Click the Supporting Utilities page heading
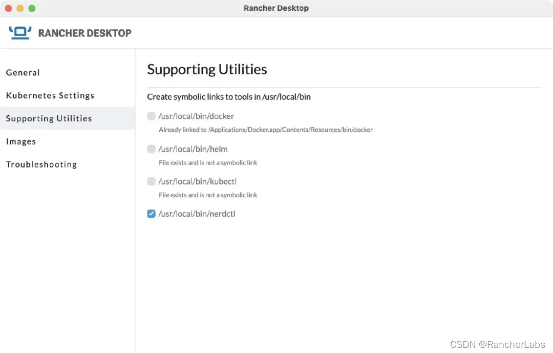Image resolution: width=553 pixels, height=353 pixels. [x=207, y=70]
